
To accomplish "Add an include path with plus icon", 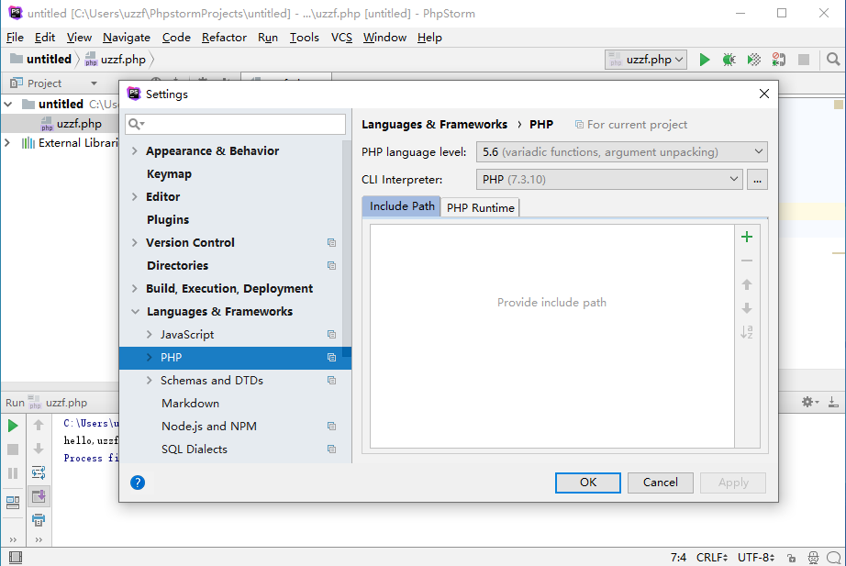I will (x=747, y=237).
